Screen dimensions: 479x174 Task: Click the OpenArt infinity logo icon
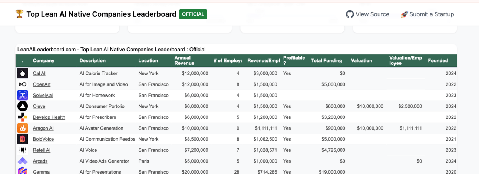[x=23, y=84]
